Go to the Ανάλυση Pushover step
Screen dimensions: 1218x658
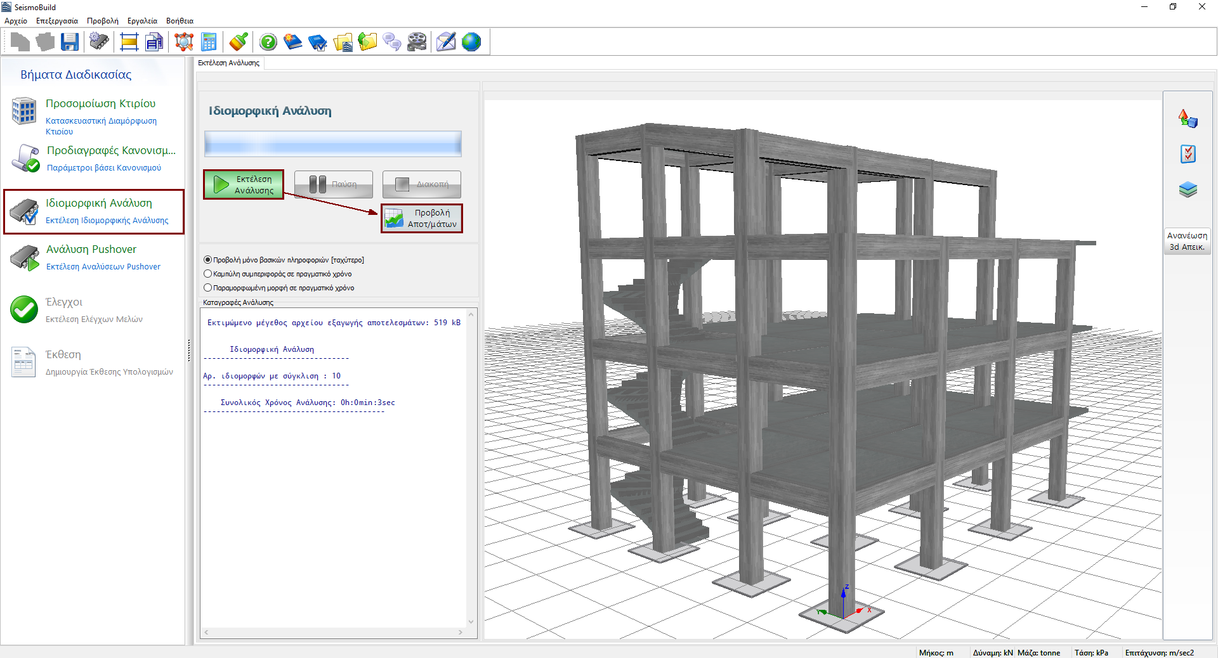(91, 250)
